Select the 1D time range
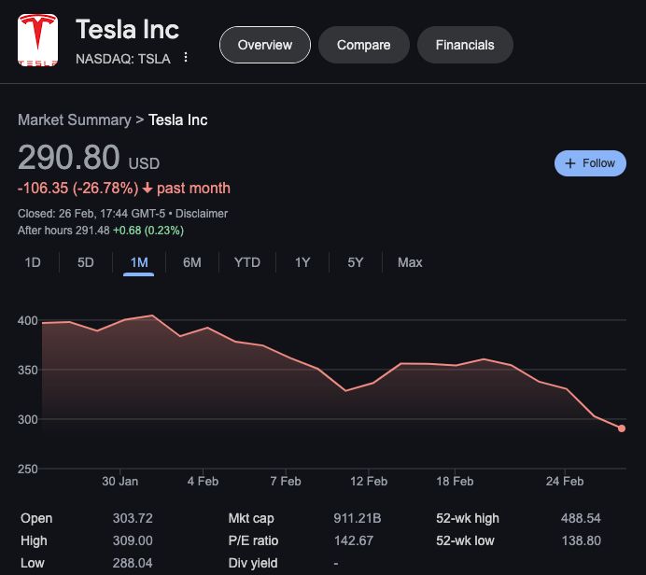 [x=33, y=262]
